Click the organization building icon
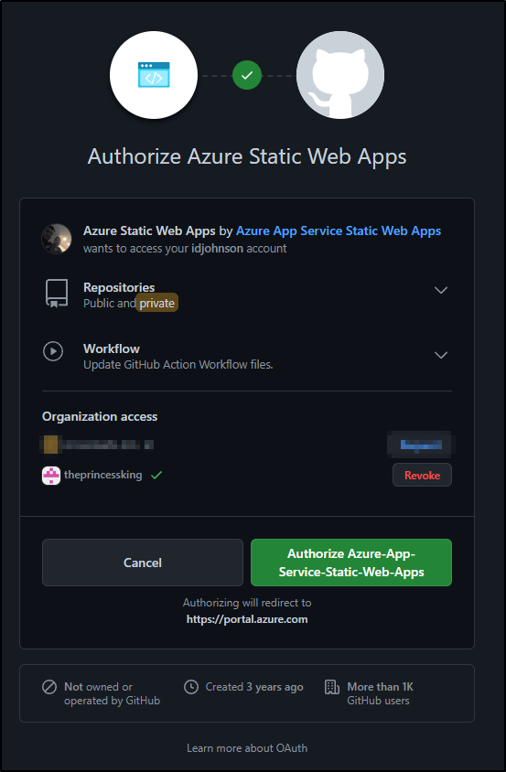The height and width of the screenshot is (772, 506). (332, 687)
